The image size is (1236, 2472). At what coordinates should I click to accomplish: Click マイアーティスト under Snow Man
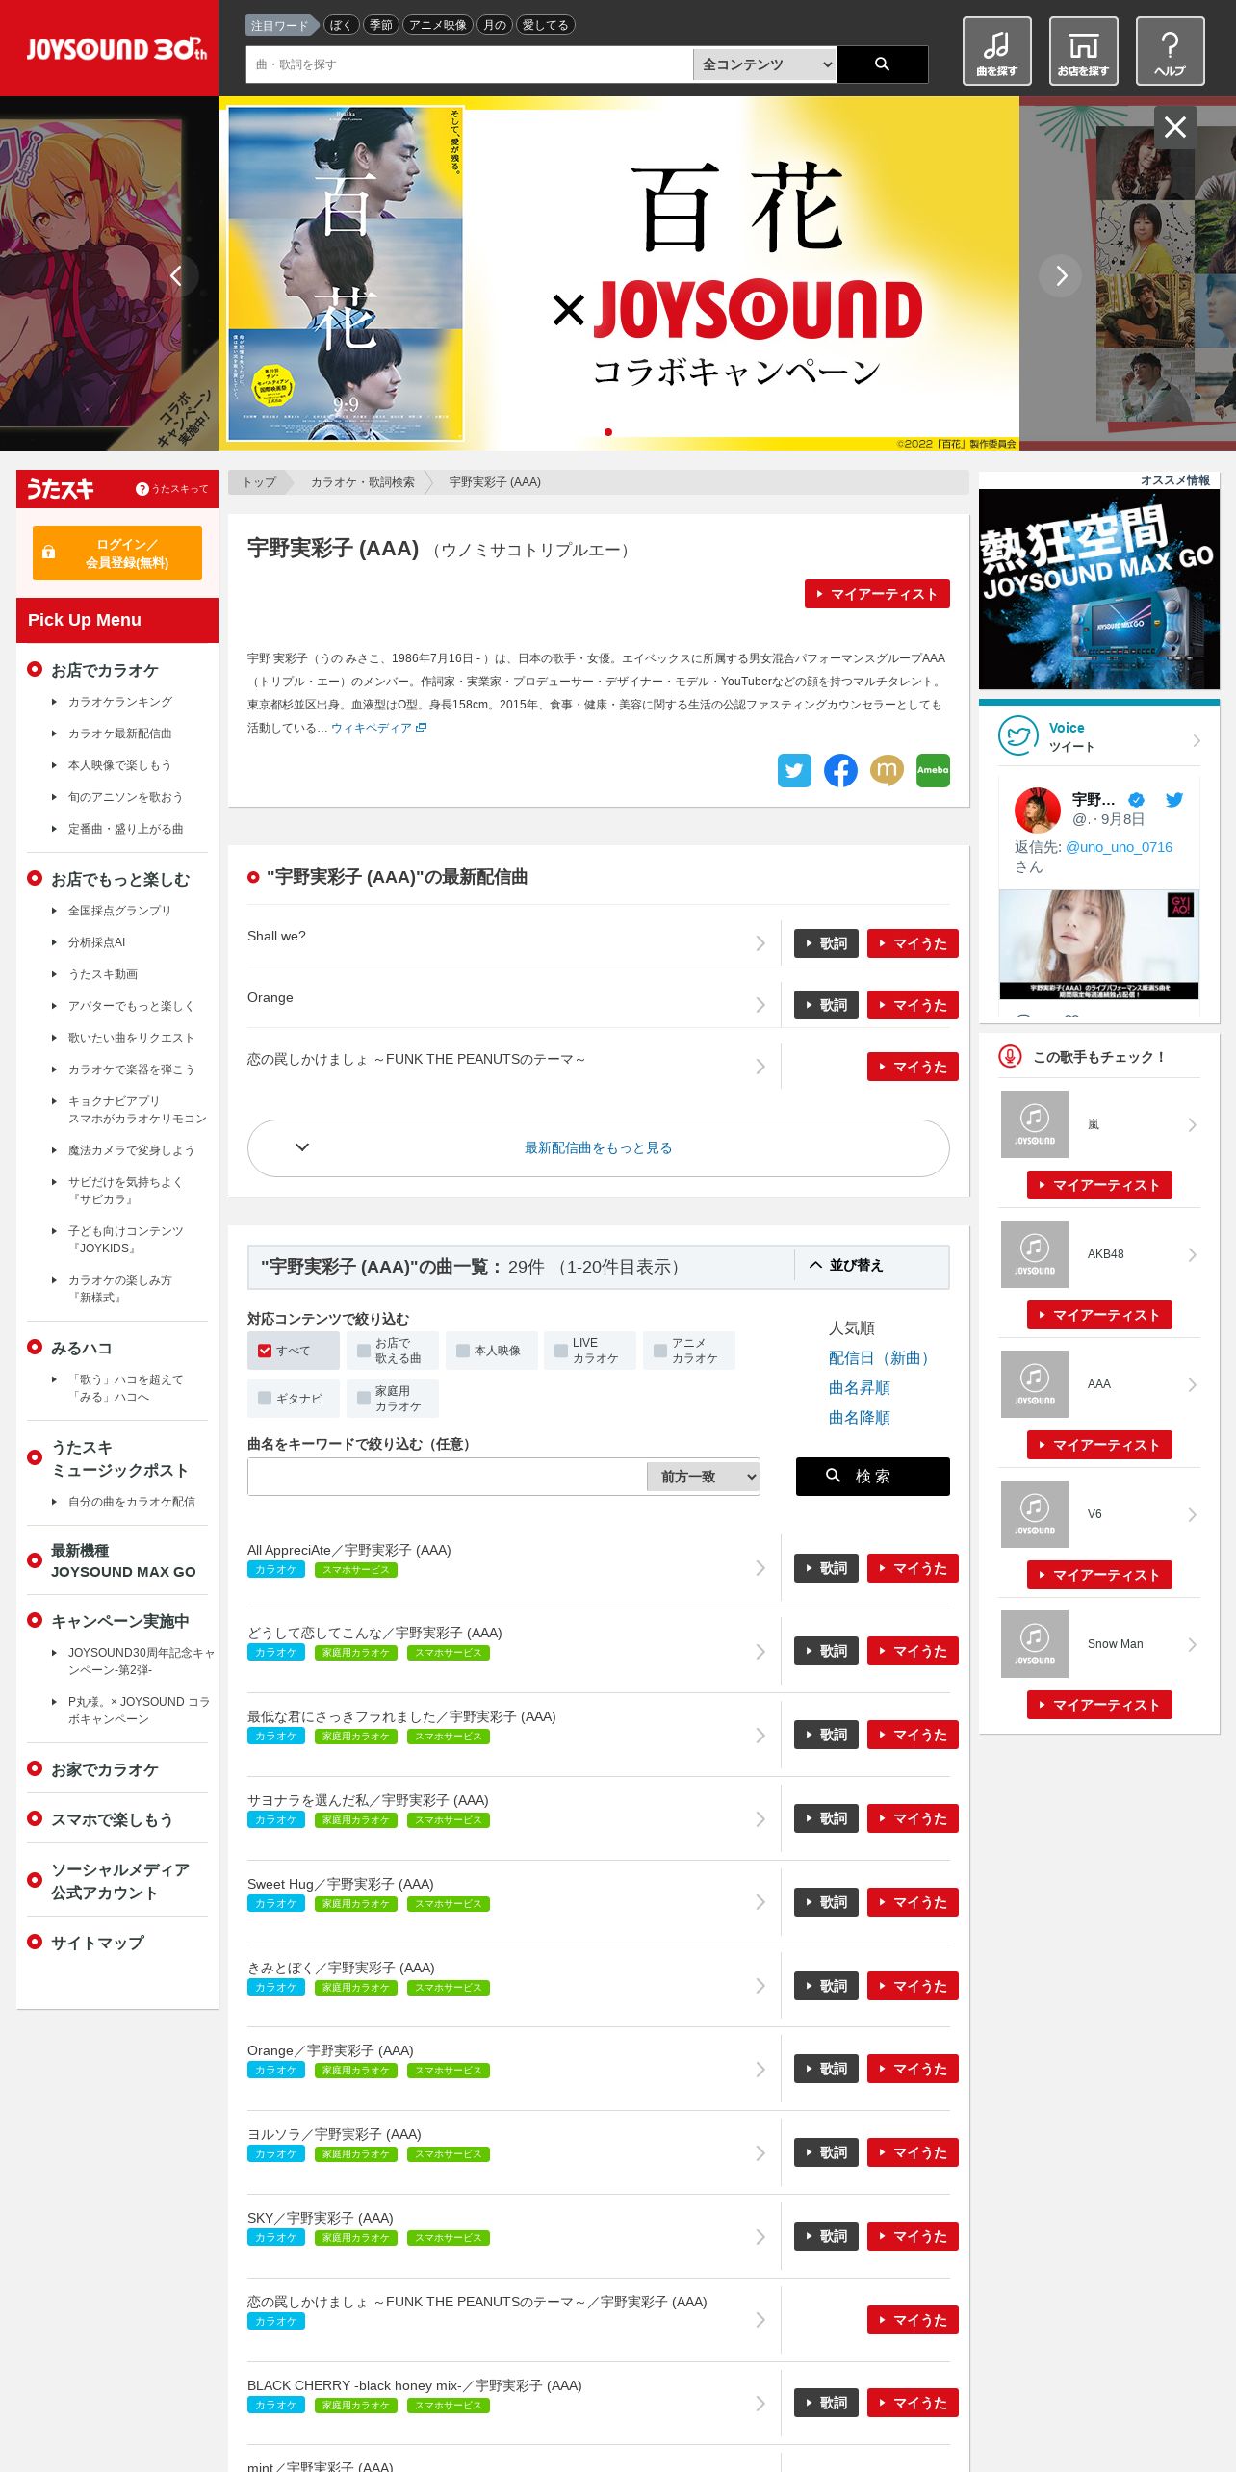1099,1705
